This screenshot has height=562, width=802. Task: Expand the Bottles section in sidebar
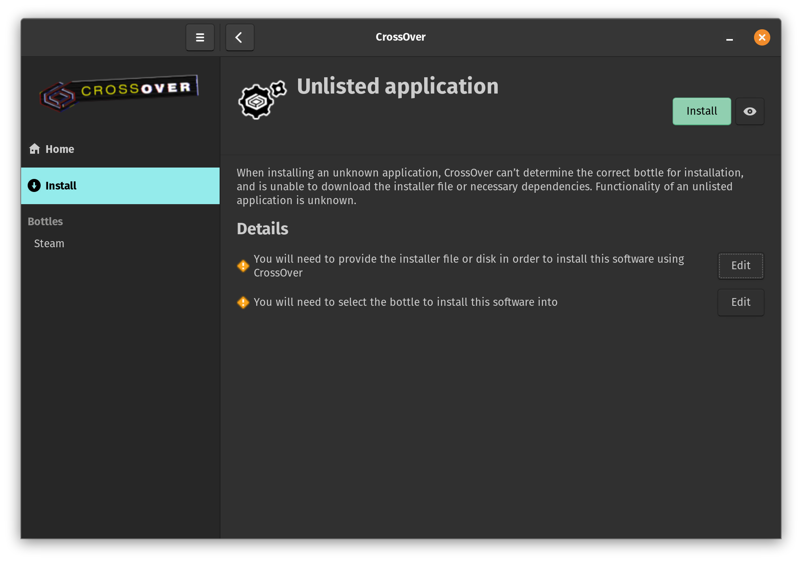click(45, 221)
